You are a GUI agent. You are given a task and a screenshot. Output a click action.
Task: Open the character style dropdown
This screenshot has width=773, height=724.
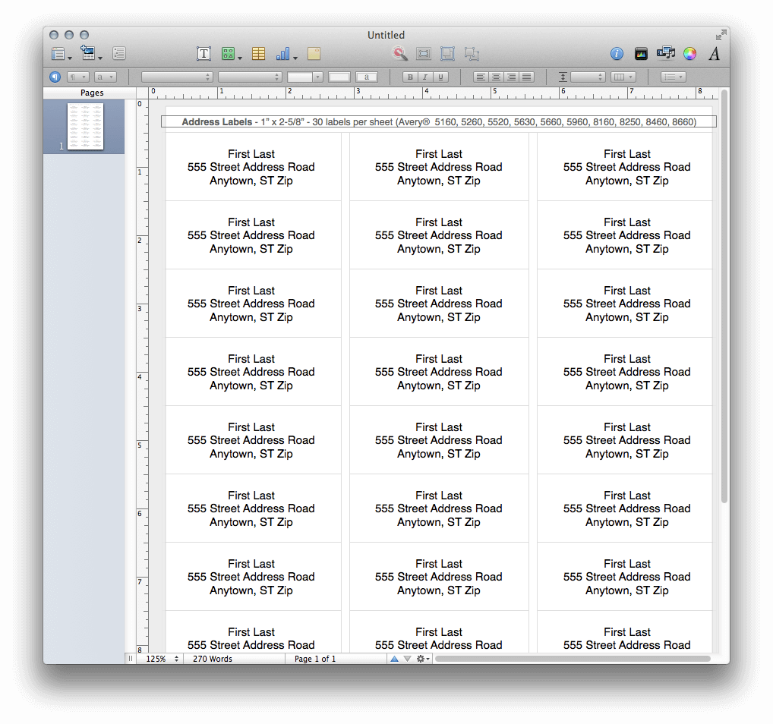click(x=106, y=77)
